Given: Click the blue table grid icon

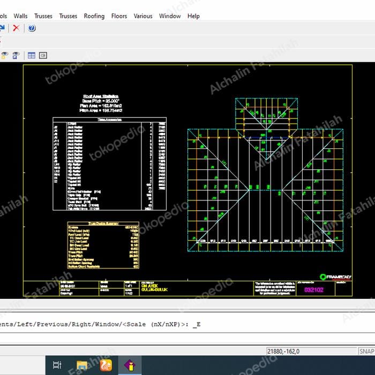Looking at the screenshot, I should [31, 56].
